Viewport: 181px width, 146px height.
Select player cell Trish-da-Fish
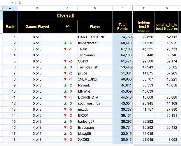[x=95, y=67]
